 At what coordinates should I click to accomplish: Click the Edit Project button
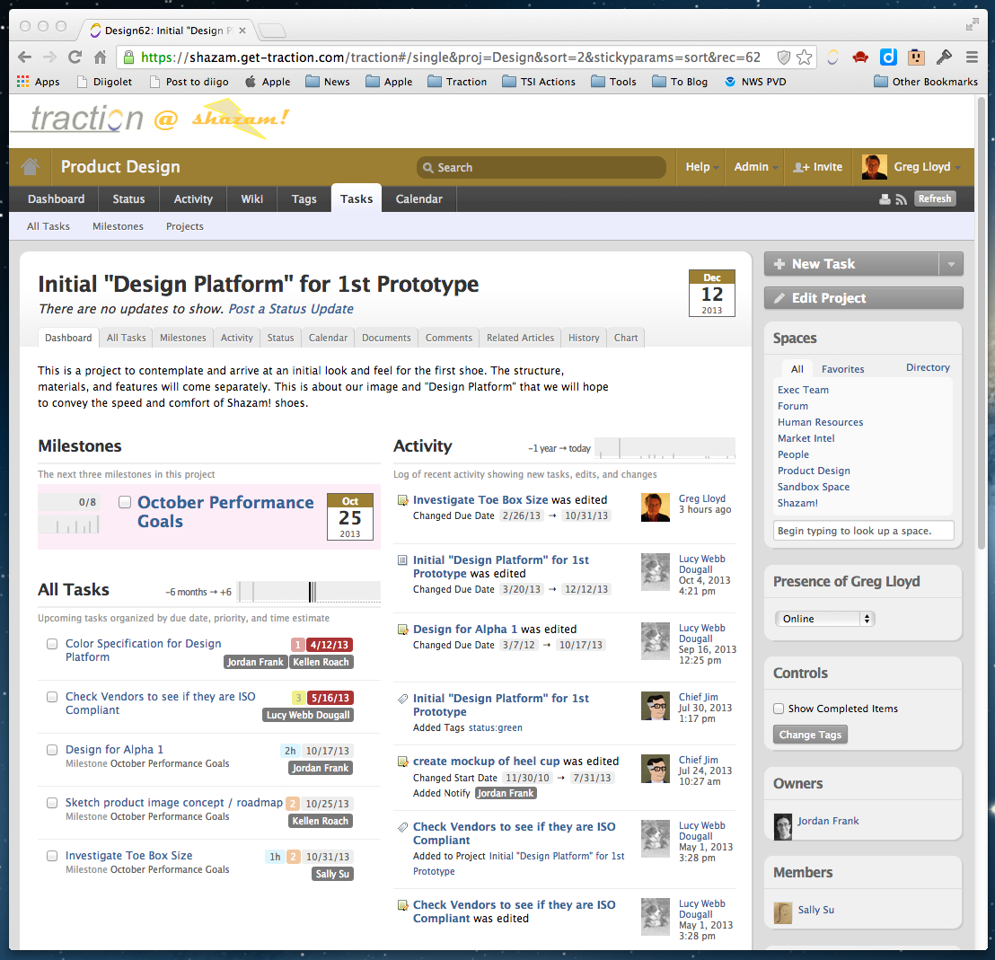(863, 298)
